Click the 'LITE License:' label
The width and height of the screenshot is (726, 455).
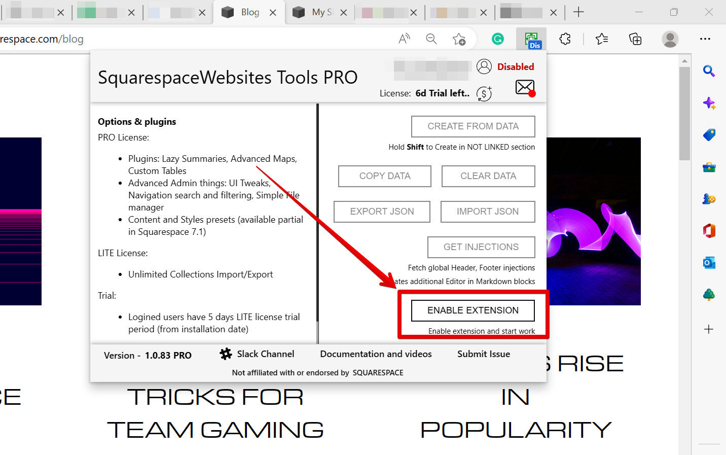123,253
